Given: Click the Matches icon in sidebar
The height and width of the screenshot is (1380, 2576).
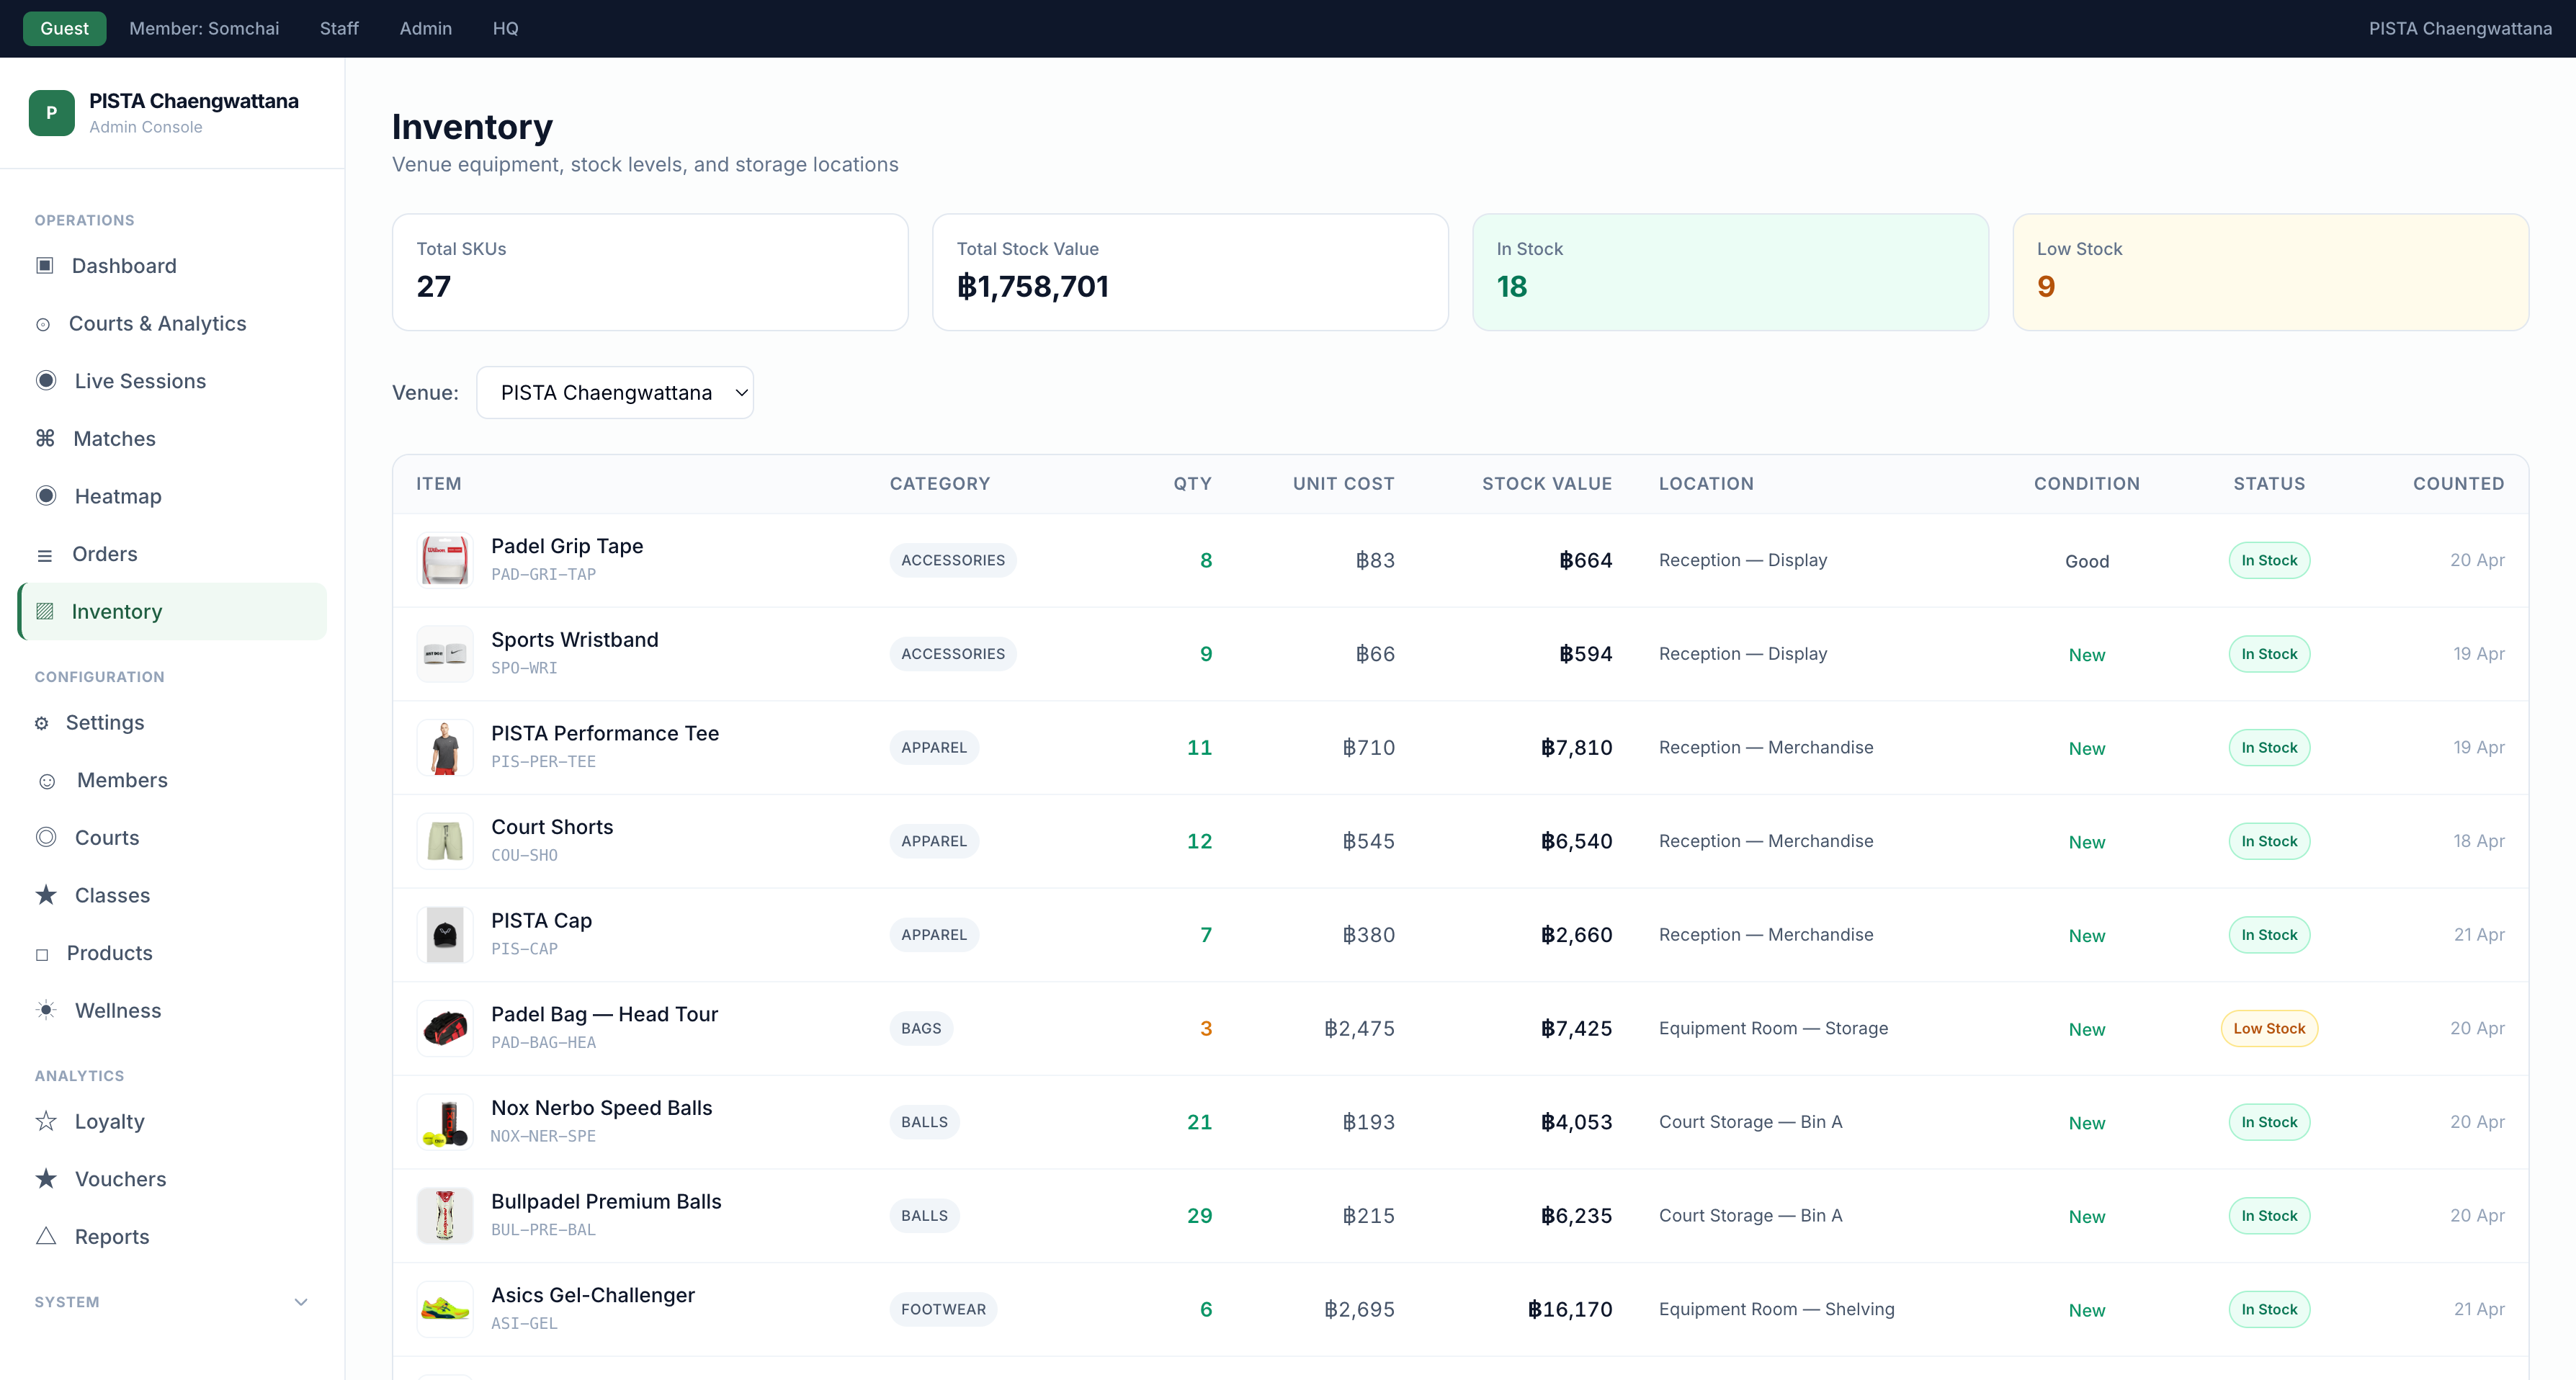Looking at the screenshot, I should click(x=45, y=439).
